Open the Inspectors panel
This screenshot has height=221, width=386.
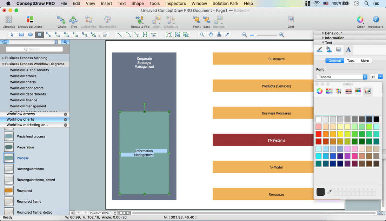375,20
